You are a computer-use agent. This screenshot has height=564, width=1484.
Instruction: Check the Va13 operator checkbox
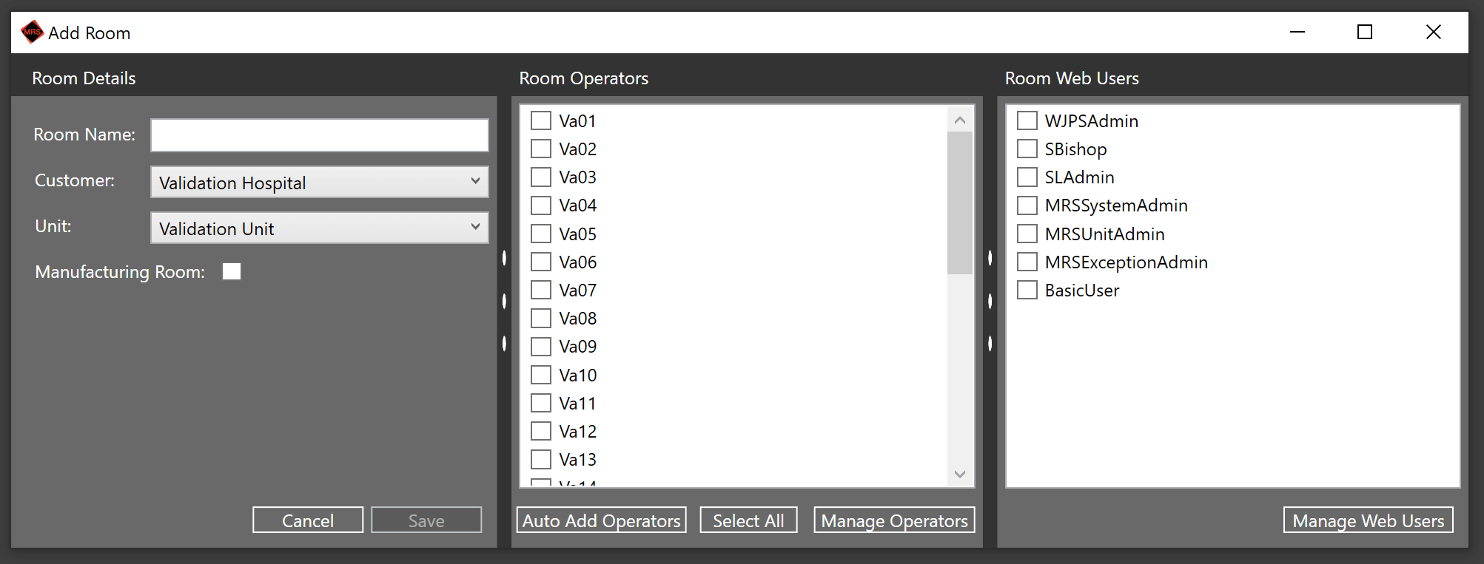(541, 459)
